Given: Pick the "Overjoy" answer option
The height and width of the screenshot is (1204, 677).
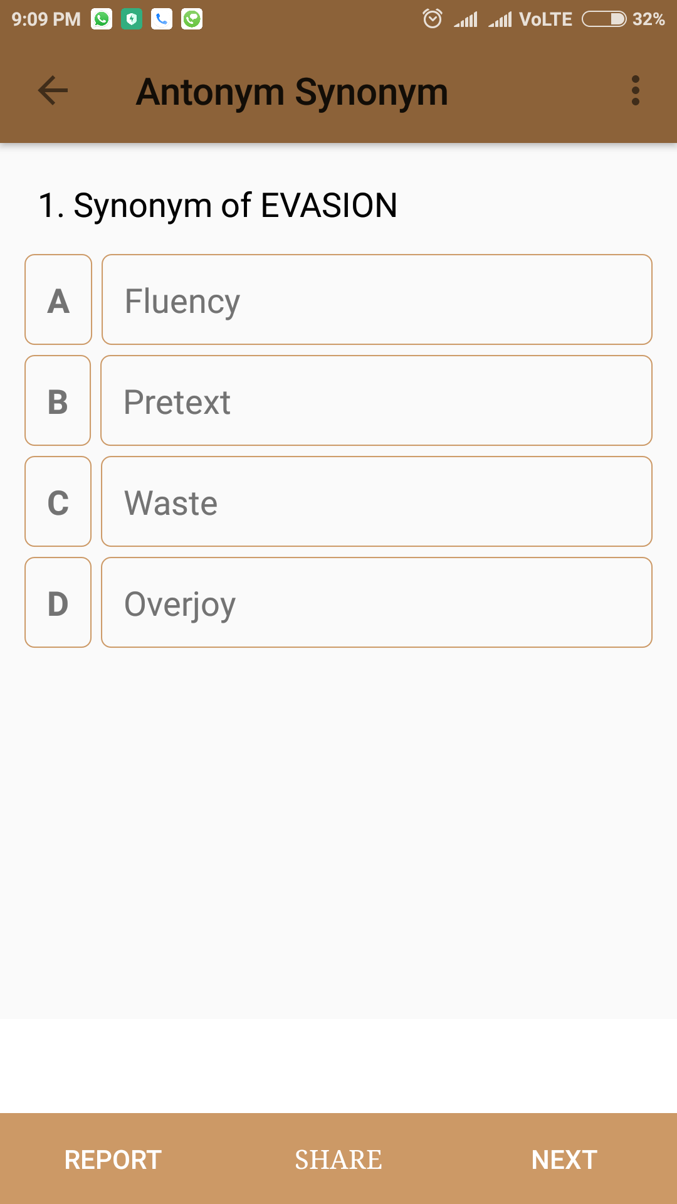Looking at the screenshot, I should [x=376, y=603].
